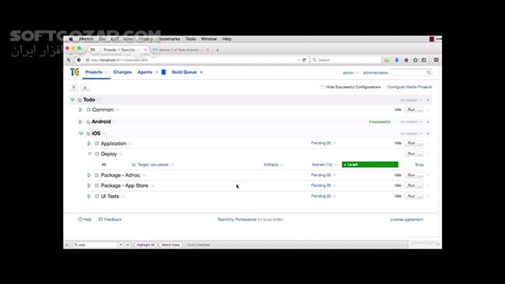Click the Firefox home icon
505x284 pixels.
pyautogui.click(x=406, y=61)
